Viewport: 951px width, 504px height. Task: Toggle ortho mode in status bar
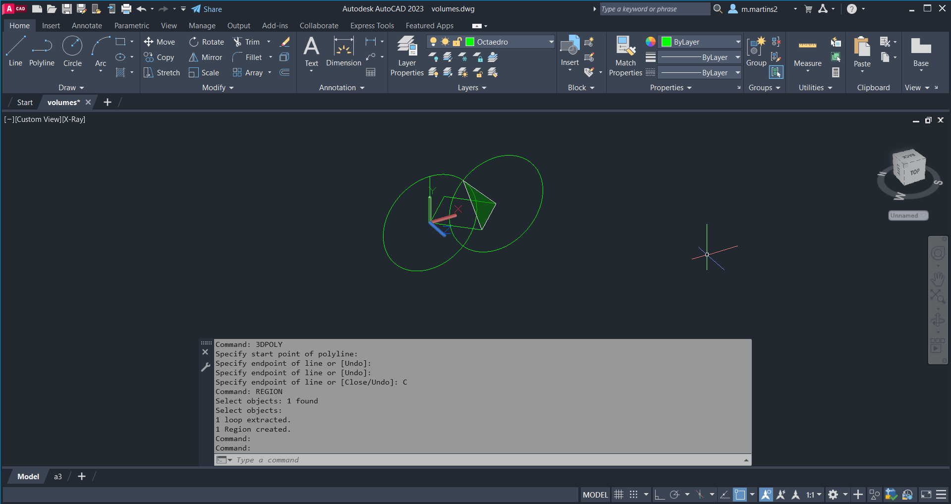[x=659, y=495]
